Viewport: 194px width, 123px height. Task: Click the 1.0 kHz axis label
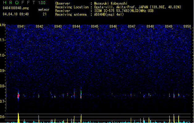coord(2,55)
